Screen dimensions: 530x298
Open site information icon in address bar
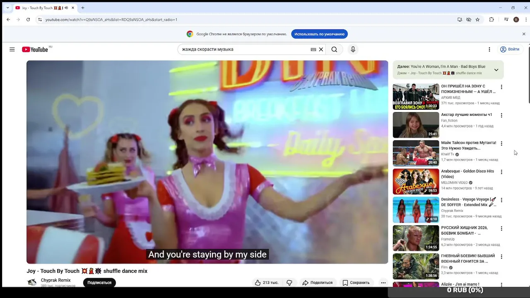(x=40, y=19)
